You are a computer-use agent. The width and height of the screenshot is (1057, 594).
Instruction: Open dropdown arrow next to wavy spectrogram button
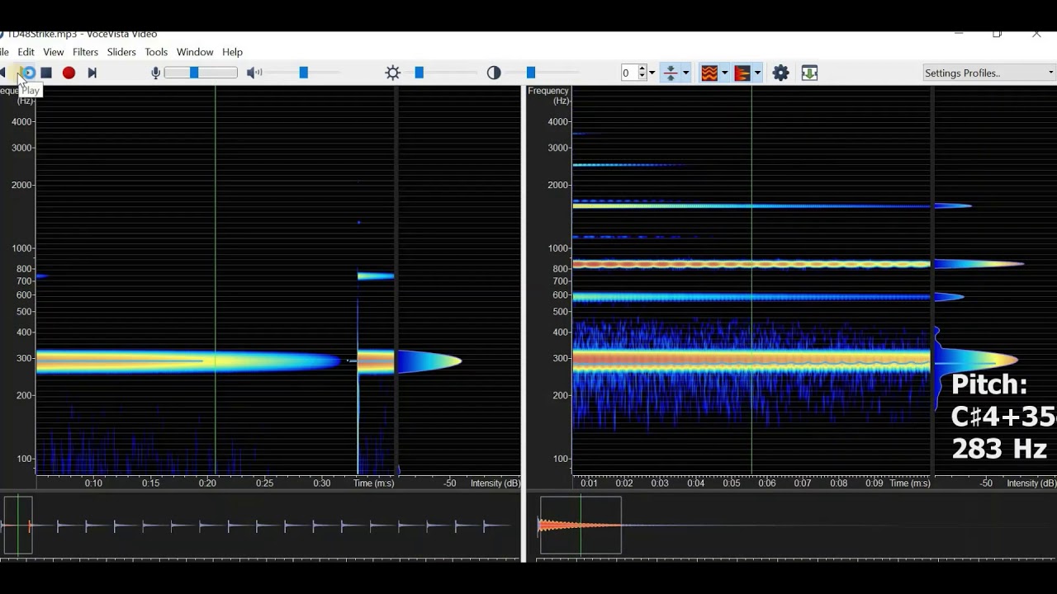[x=724, y=73]
